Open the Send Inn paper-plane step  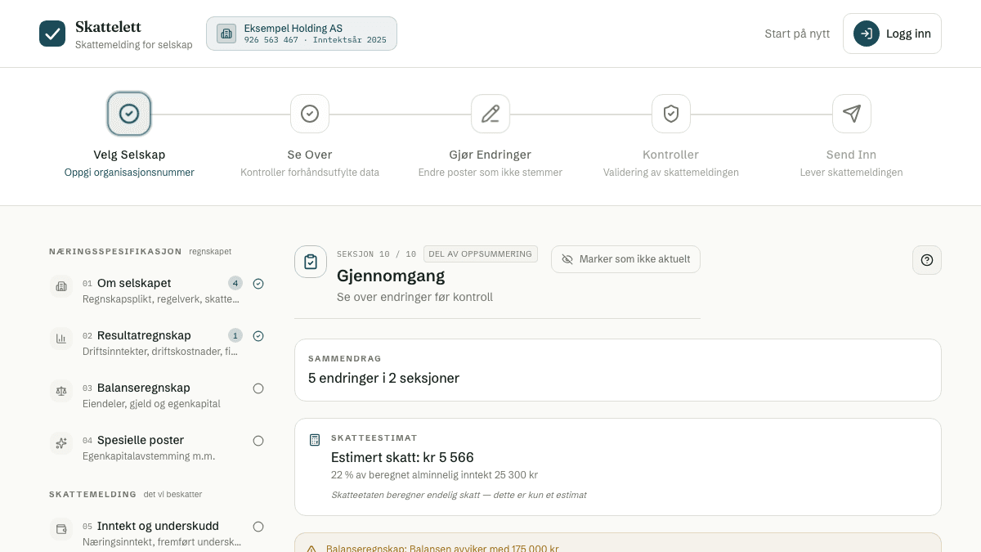coord(852,114)
